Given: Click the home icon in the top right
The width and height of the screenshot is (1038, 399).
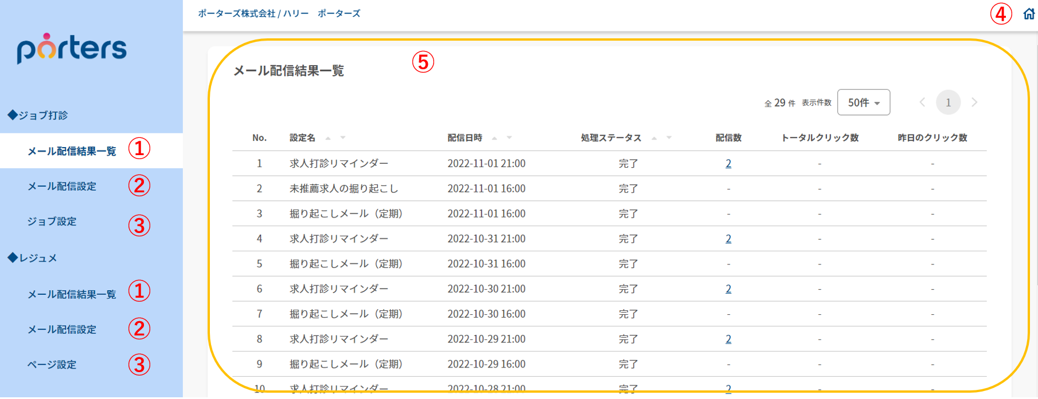Looking at the screenshot, I should click(x=1029, y=14).
